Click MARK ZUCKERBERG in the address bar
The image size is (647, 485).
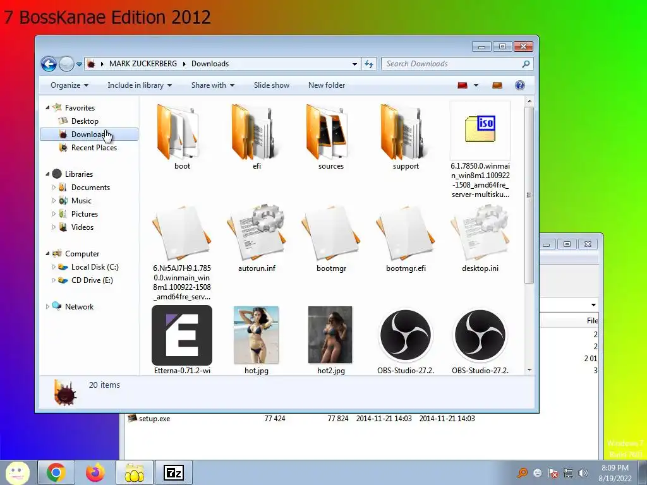click(143, 64)
